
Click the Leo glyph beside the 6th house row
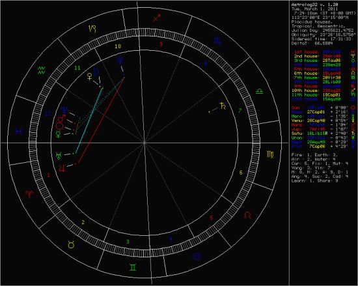(353, 74)
